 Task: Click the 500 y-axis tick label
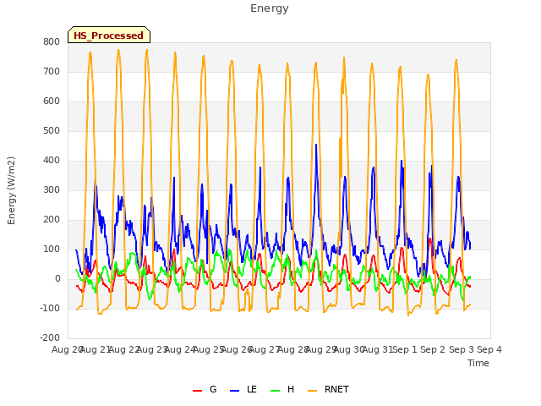[x=52, y=131]
